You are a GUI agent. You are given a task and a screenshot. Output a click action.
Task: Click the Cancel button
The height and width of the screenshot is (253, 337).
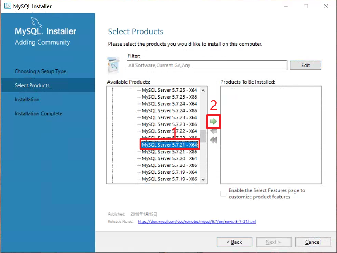click(x=313, y=242)
